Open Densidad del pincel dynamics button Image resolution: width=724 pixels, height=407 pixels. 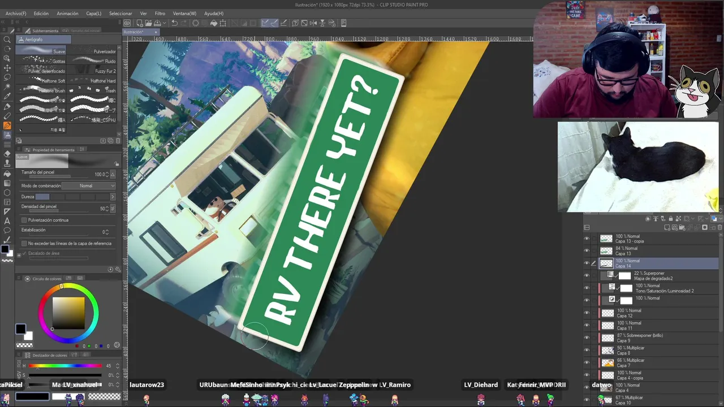(113, 209)
